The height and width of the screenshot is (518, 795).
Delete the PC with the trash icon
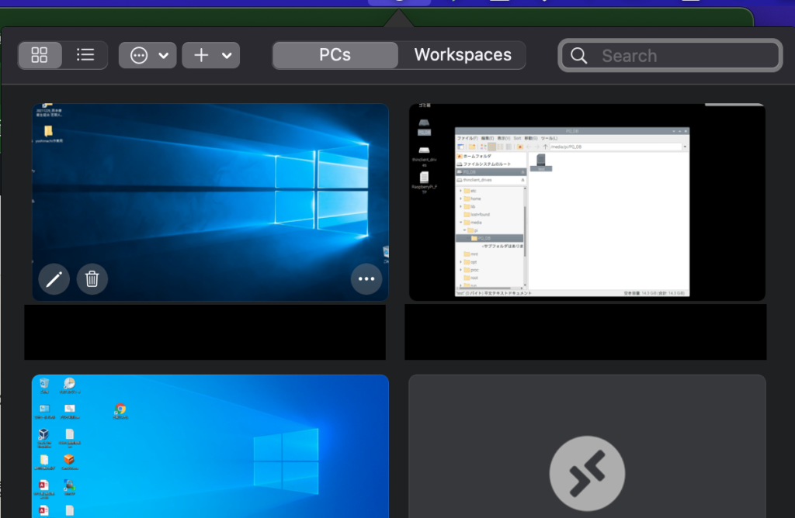(92, 279)
